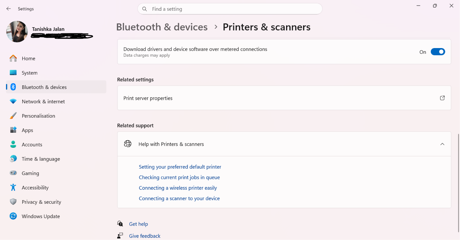Open Time & language settings
This screenshot has height=240, width=460.
coord(56,159)
